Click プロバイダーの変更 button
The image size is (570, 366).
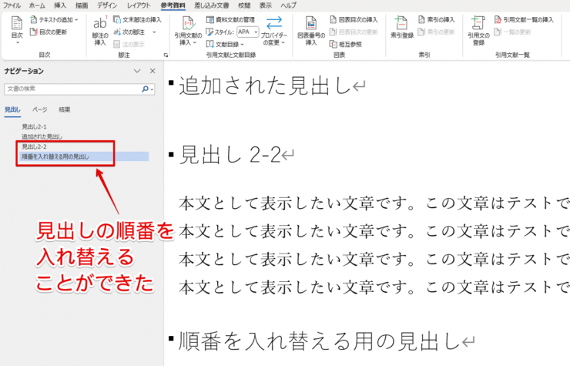pyautogui.click(x=274, y=32)
